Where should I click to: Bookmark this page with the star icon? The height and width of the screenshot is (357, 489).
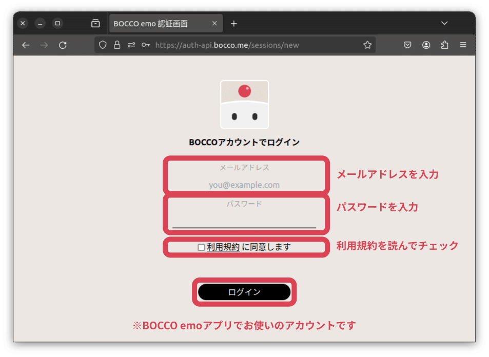pyautogui.click(x=367, y=45)
